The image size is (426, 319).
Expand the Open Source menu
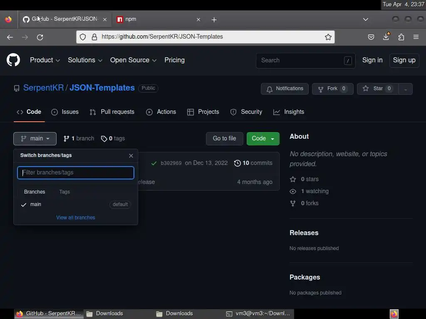click(133, 60)
